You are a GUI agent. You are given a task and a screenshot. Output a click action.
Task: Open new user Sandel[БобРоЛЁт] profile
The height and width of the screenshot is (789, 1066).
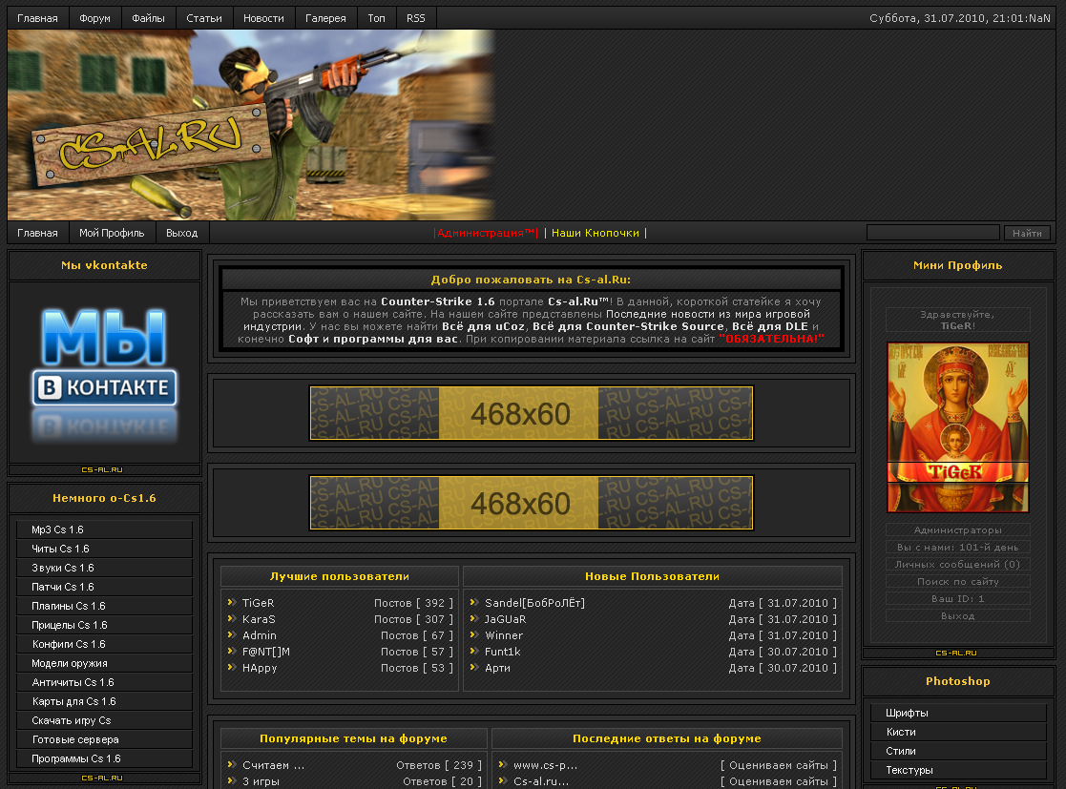pos(534,603)
